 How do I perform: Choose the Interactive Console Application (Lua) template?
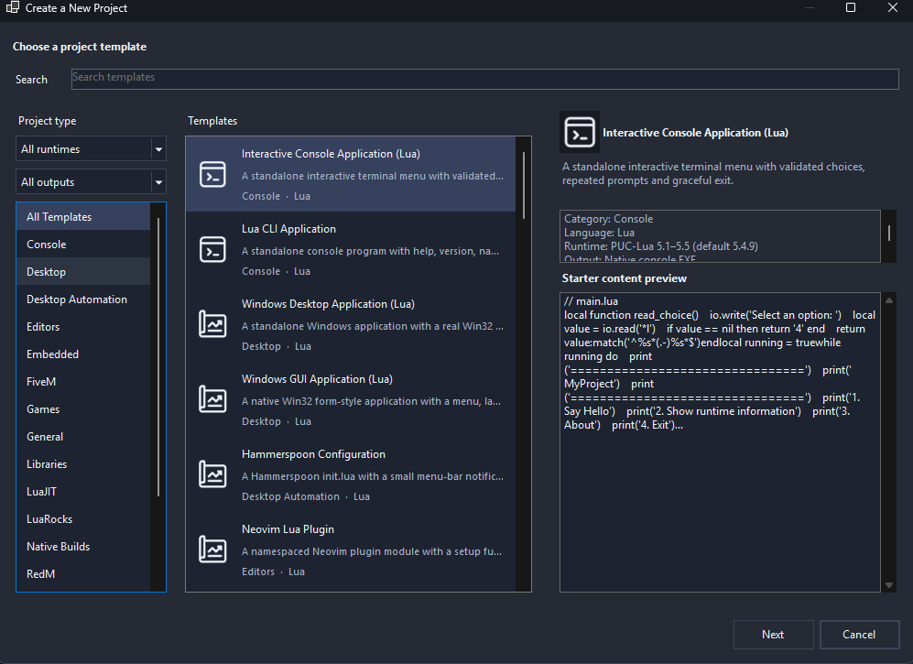(x=351, y=174)
